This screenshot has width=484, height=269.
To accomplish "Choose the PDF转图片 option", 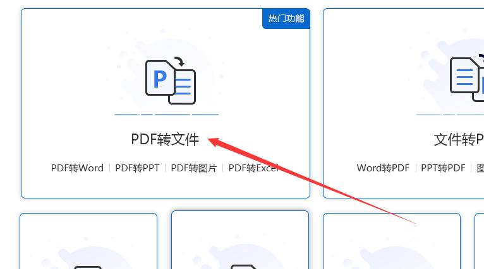I will [x=194, y=168].
